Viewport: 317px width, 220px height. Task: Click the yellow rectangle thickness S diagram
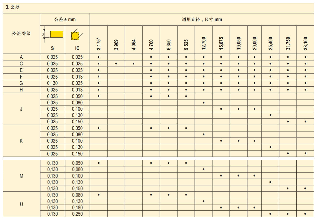(56, 34)
